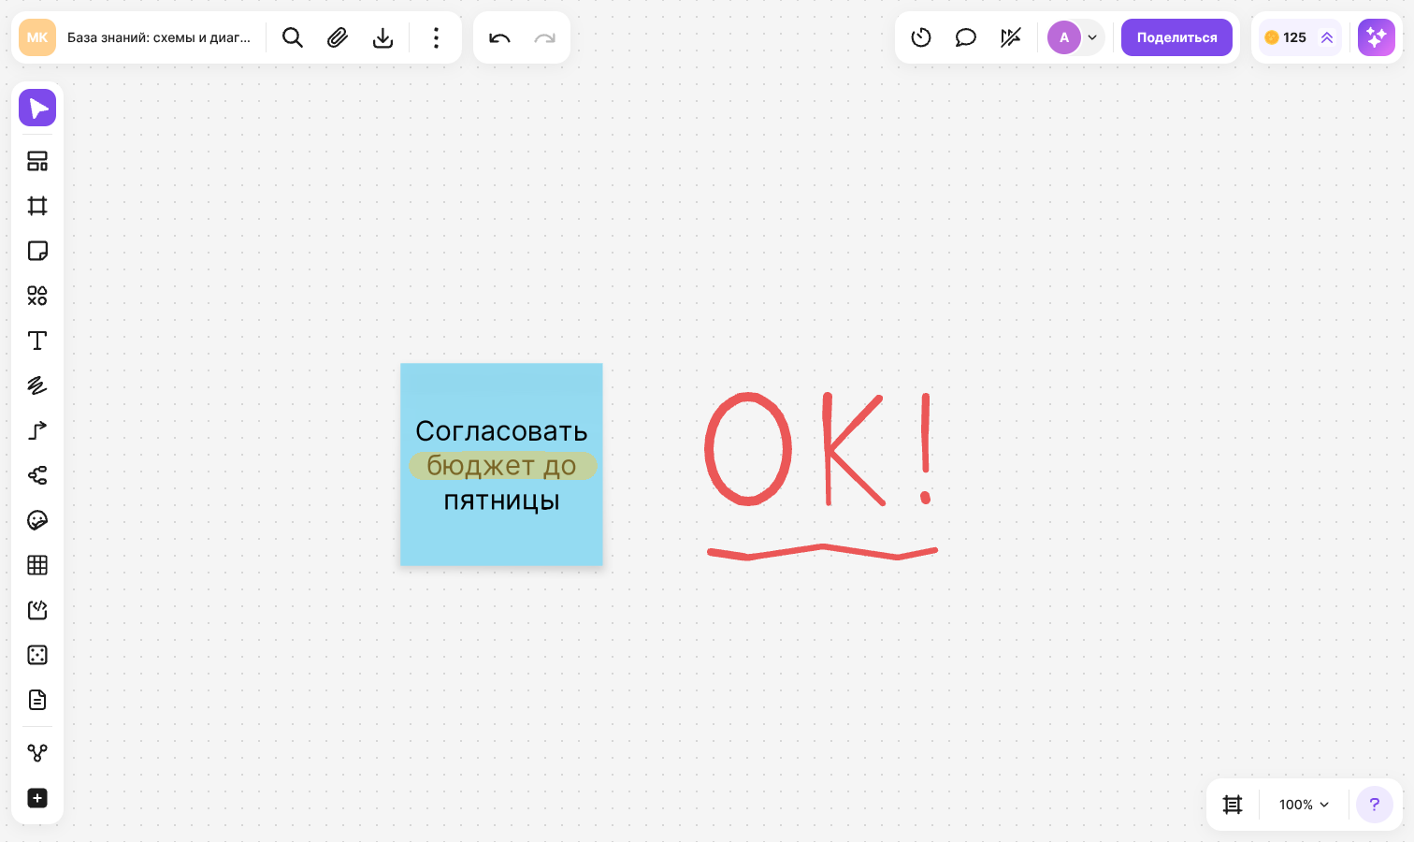Expand the 125 credits upgrade chevron
This screenshot has height=842, width=1414.
click(x=1327, y=37)
